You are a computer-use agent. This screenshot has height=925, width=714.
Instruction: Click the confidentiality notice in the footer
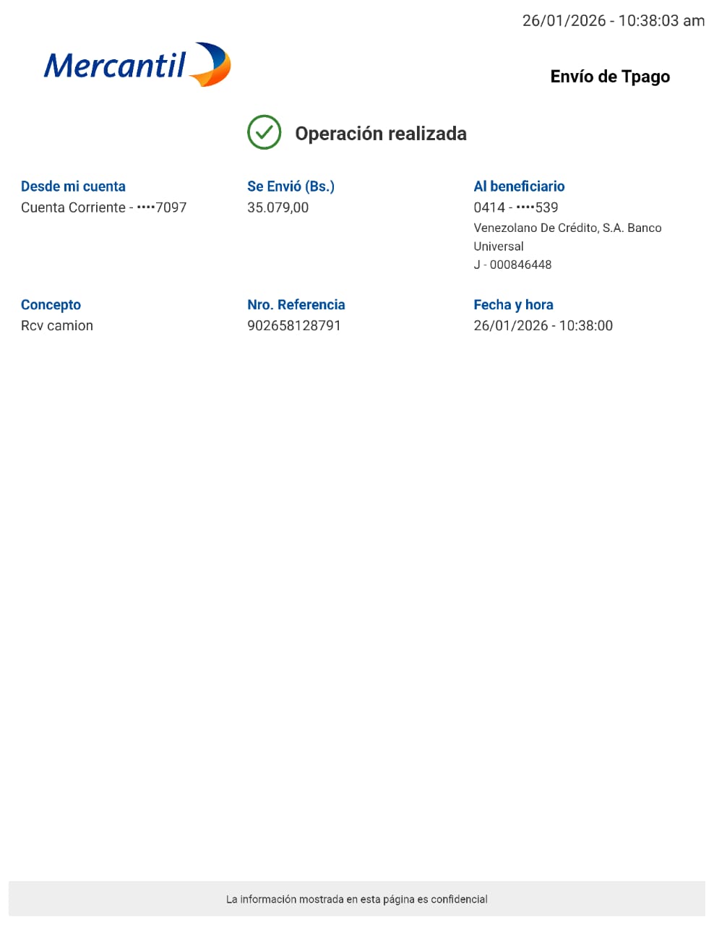tap(356, 899)
